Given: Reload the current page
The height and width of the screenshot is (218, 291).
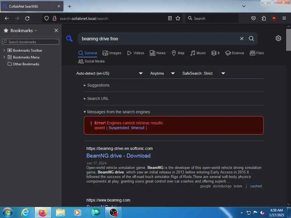Looking at the screenshot, I should (x=27, y=18).
